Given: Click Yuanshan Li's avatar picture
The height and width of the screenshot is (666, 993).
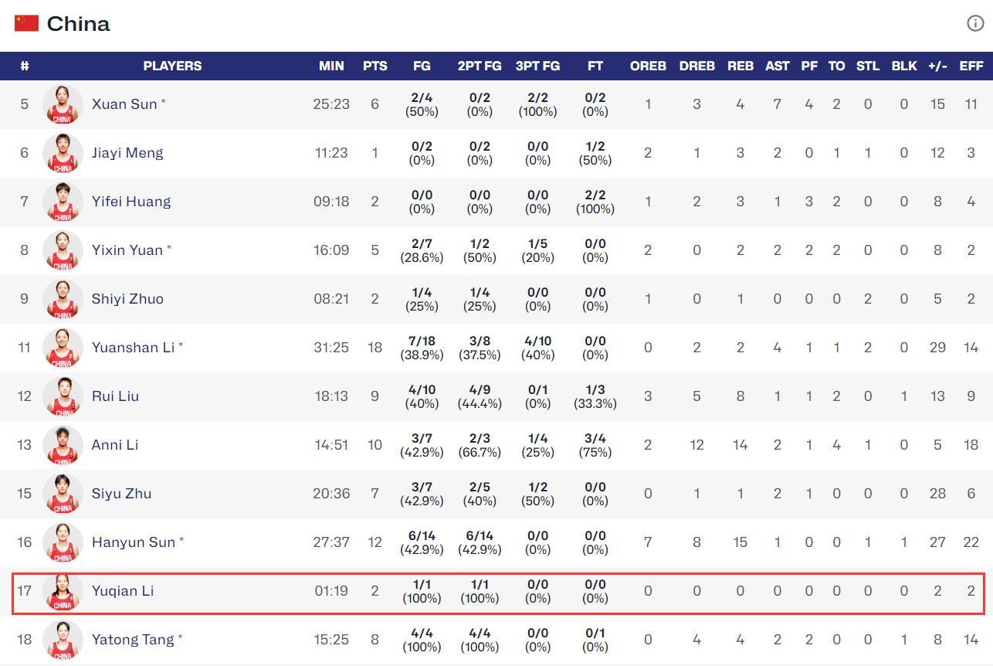Looking at the screenshot, I should pyautogui.click(x=63, y=348).
